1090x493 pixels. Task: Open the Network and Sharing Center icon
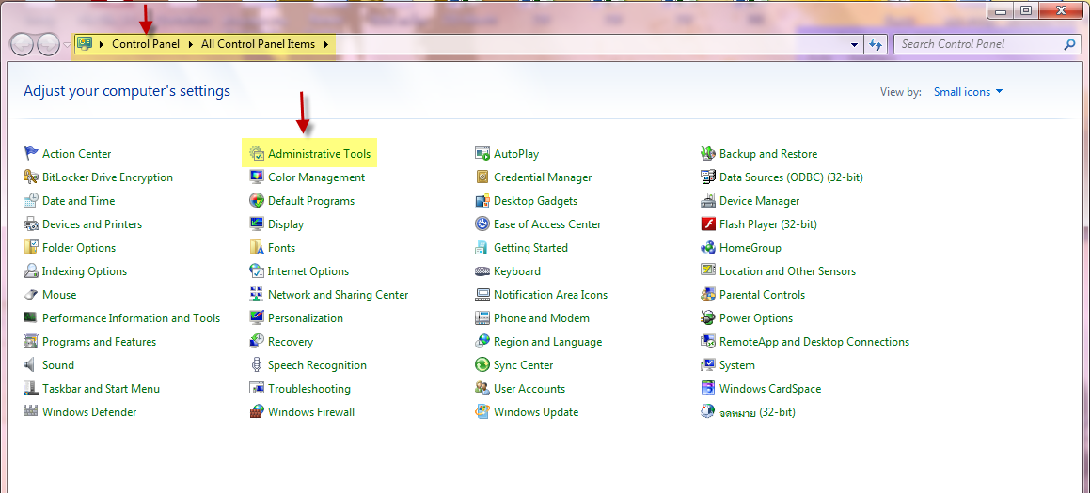(x=257, y=295)
